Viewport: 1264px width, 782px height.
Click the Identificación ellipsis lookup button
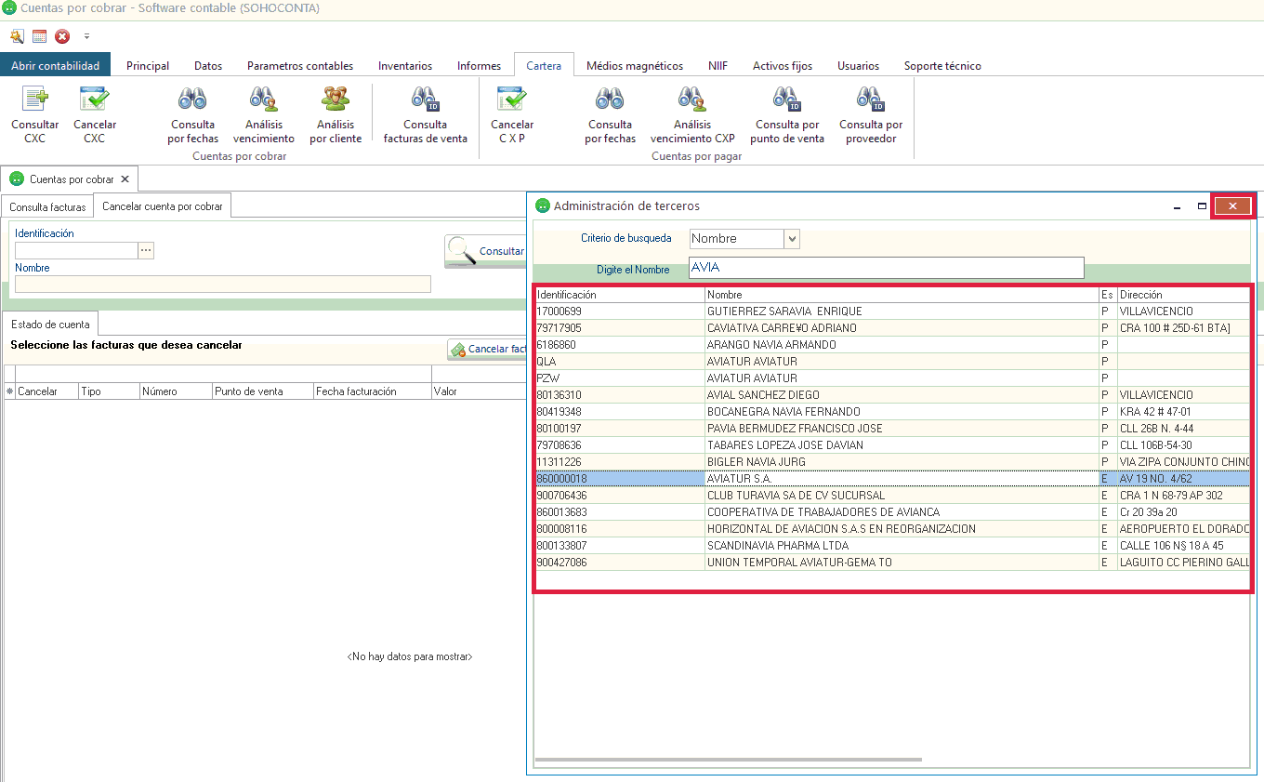pos(146,250)
